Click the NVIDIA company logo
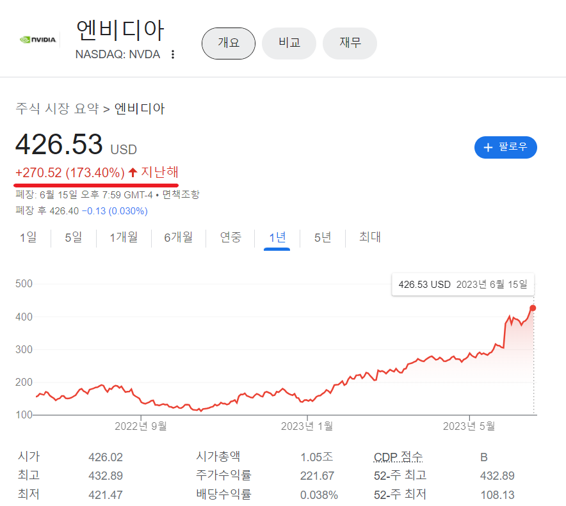566x506 pixels. click(38, 39)
